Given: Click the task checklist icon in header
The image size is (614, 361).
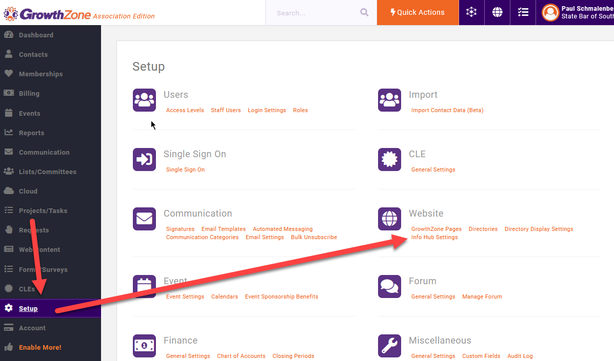Looking at the screenshot, I should pos(523,12).
